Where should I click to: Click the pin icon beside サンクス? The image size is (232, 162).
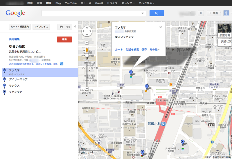point(5,86)
